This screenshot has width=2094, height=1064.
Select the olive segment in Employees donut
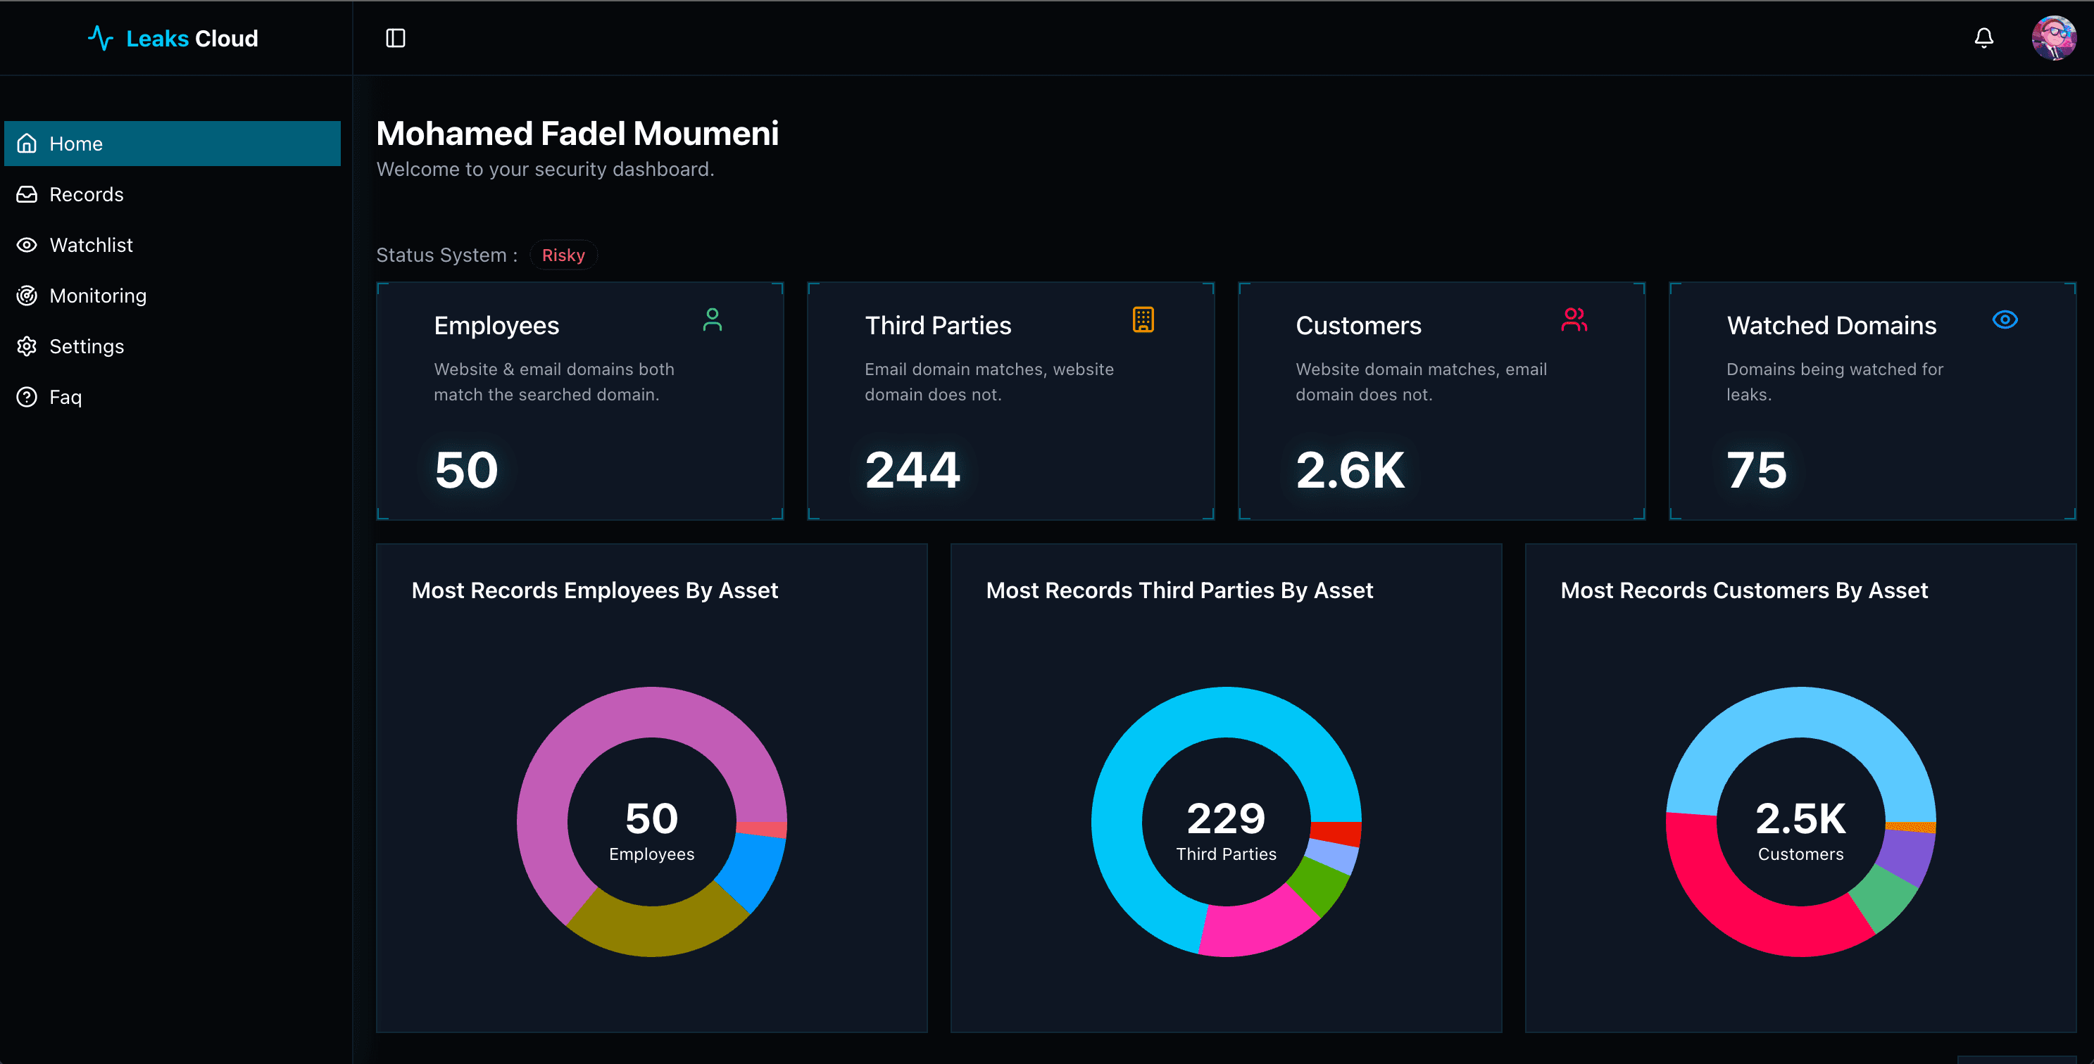pyautogui.click(x=654, y=929)
